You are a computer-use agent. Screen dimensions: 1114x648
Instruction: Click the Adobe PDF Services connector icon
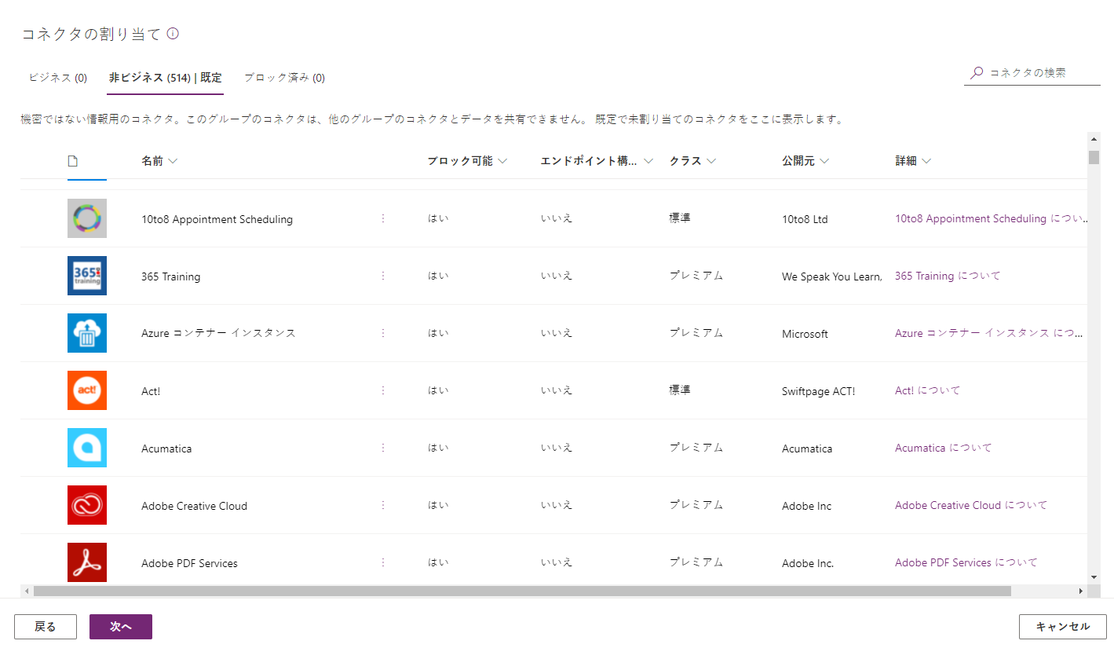coord(87,562)
